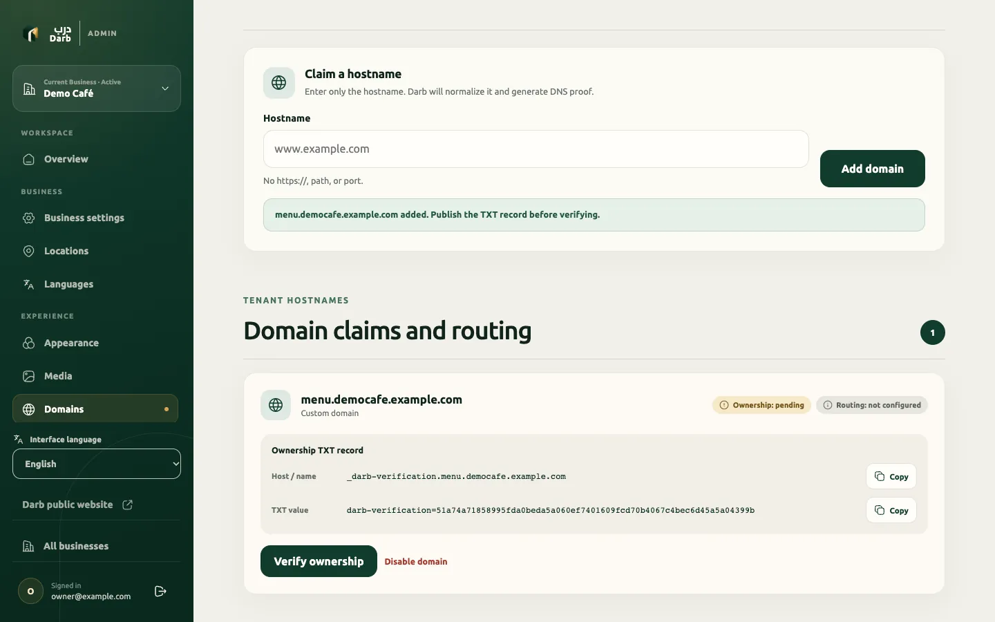Copy the TXT value record

pyautogui.click(x=891, y=510)
